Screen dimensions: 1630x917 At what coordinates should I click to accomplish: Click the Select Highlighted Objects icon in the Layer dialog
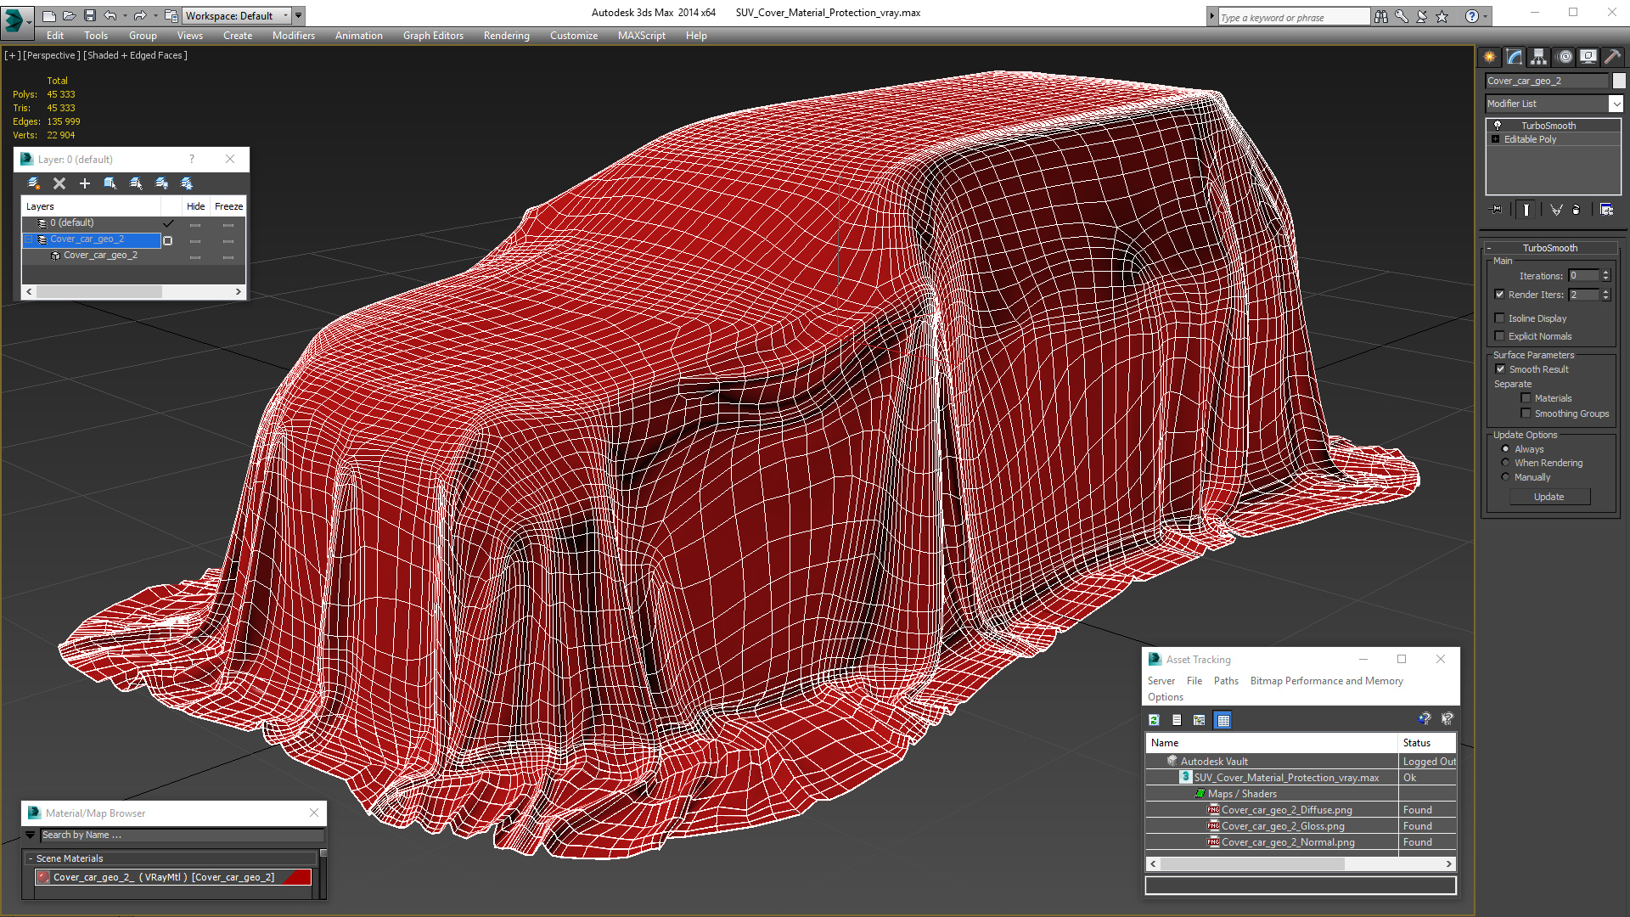[x=110, y=183]
